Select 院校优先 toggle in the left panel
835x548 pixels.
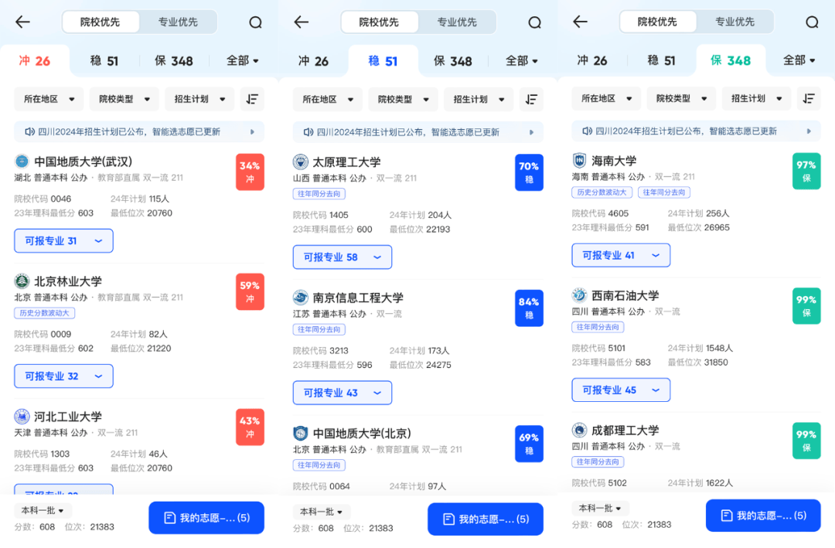tap(101, 22)
